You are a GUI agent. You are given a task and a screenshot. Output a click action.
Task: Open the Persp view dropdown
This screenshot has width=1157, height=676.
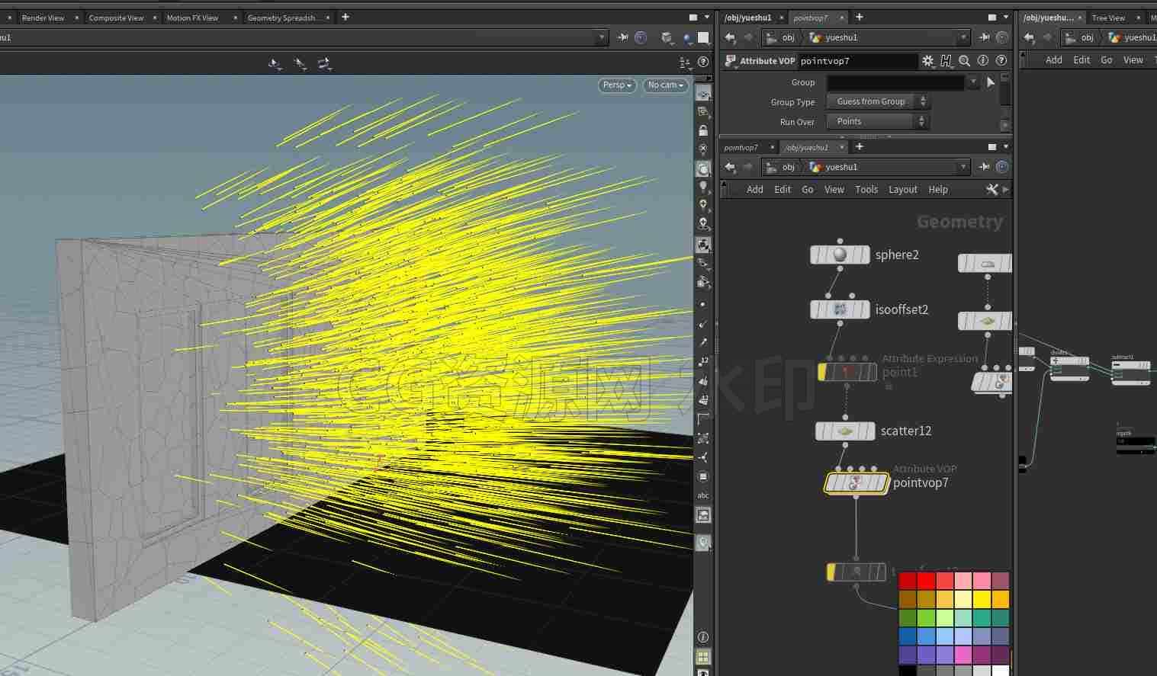point(617,85)
